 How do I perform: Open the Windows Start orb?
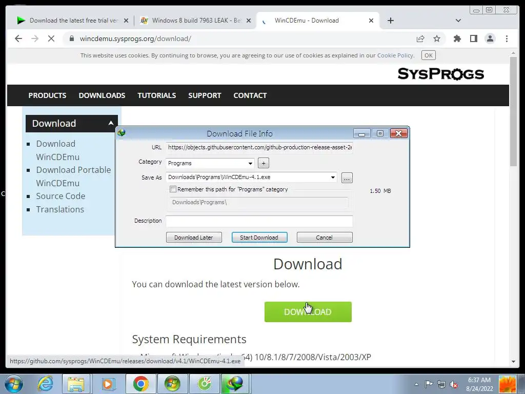[x=14, y=384]
